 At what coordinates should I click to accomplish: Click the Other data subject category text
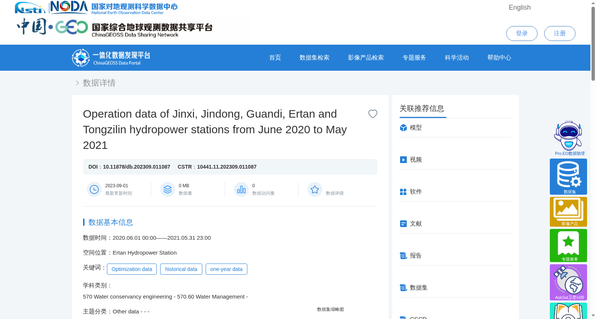131,312
